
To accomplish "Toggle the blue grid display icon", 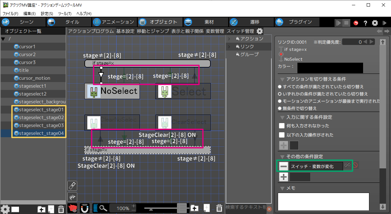I will [95, 208].
